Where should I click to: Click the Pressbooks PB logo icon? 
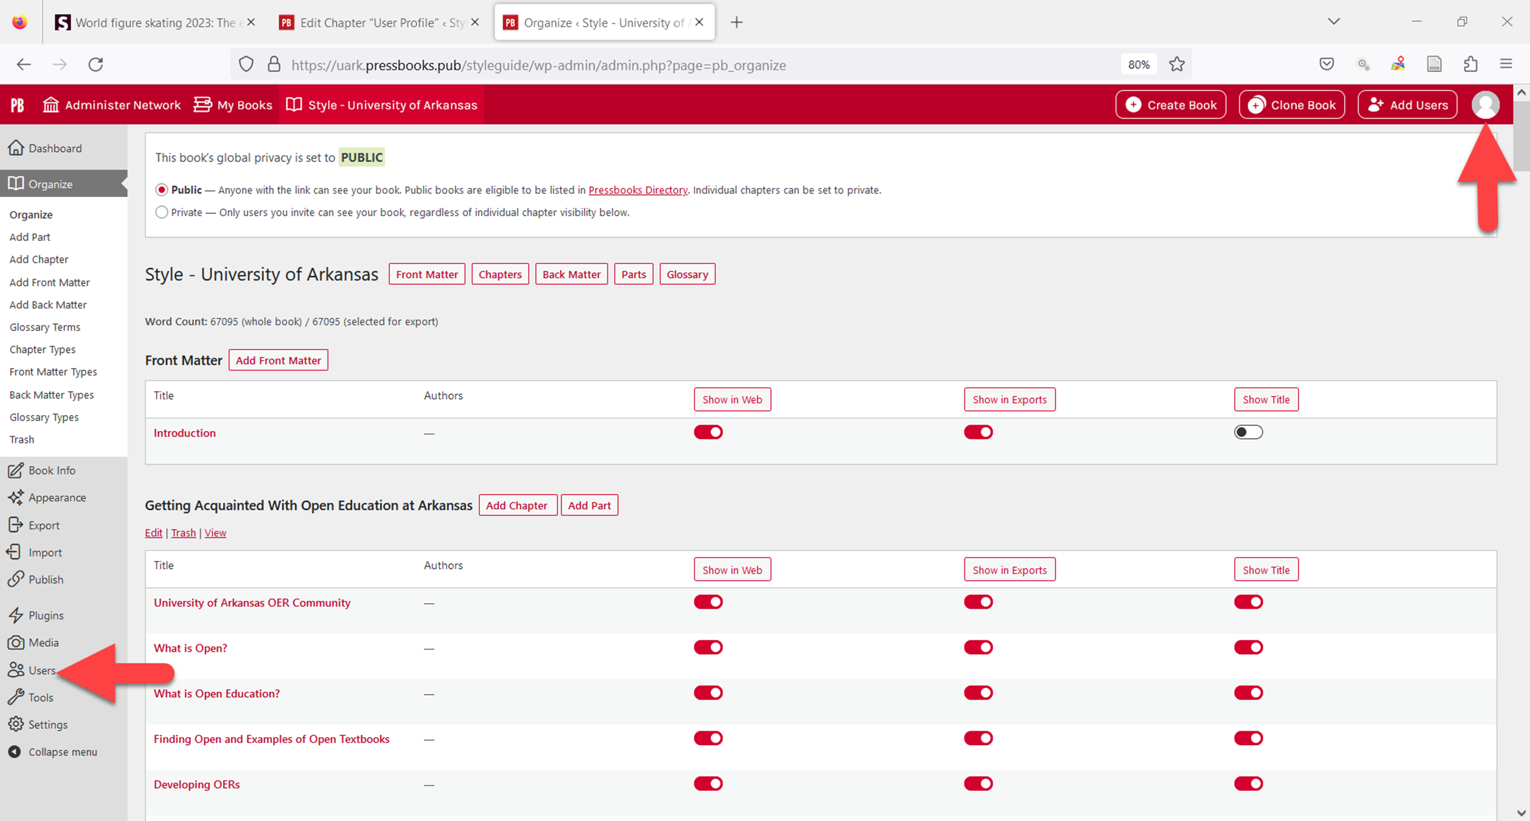[17, 105]
